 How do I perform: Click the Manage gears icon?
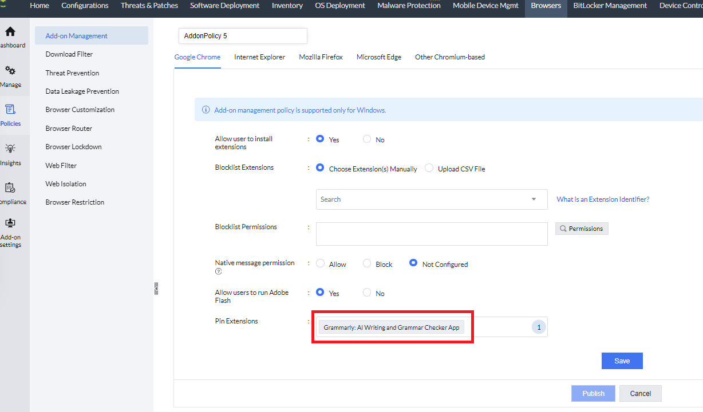[x=10, y=71]
